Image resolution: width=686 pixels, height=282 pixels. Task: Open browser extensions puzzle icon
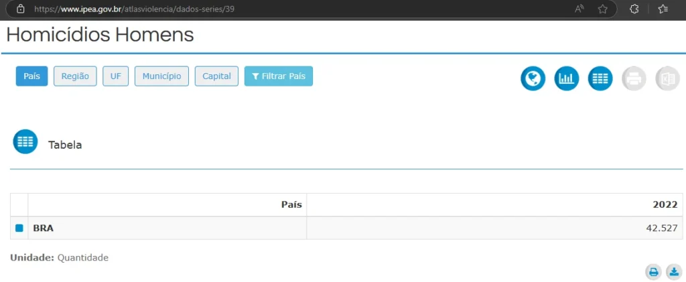pyautogui.click(x=634, y=9)
